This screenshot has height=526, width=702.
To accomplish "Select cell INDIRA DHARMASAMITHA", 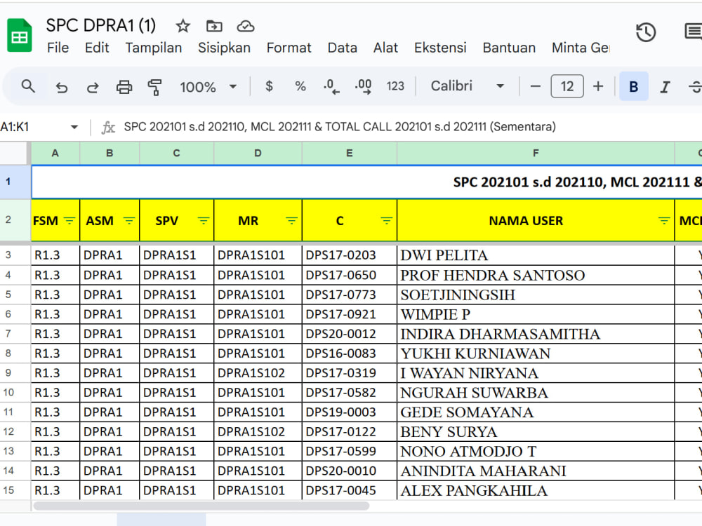I will click(536, 334).
